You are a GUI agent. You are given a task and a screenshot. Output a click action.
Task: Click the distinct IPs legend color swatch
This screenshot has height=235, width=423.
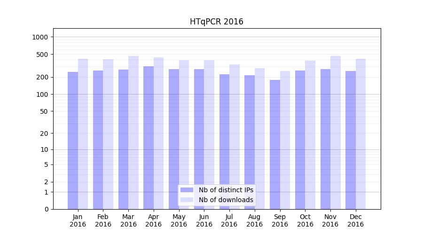point(187,190)
